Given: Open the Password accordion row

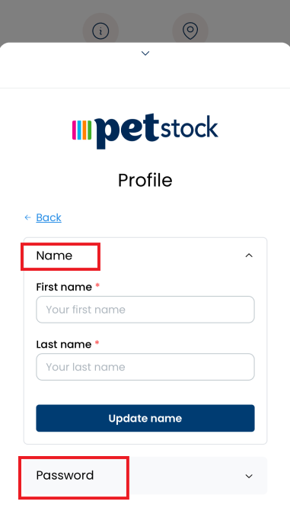Looking at the screenshot, I should pyautogui.click(x=145, y=475).
